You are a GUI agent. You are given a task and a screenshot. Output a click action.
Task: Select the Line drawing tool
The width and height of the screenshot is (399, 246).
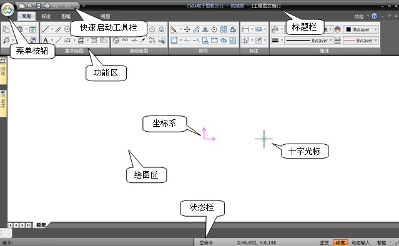46,29
